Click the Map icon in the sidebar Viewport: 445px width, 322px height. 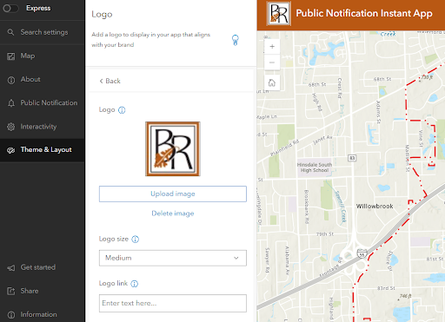pos(11,56)
